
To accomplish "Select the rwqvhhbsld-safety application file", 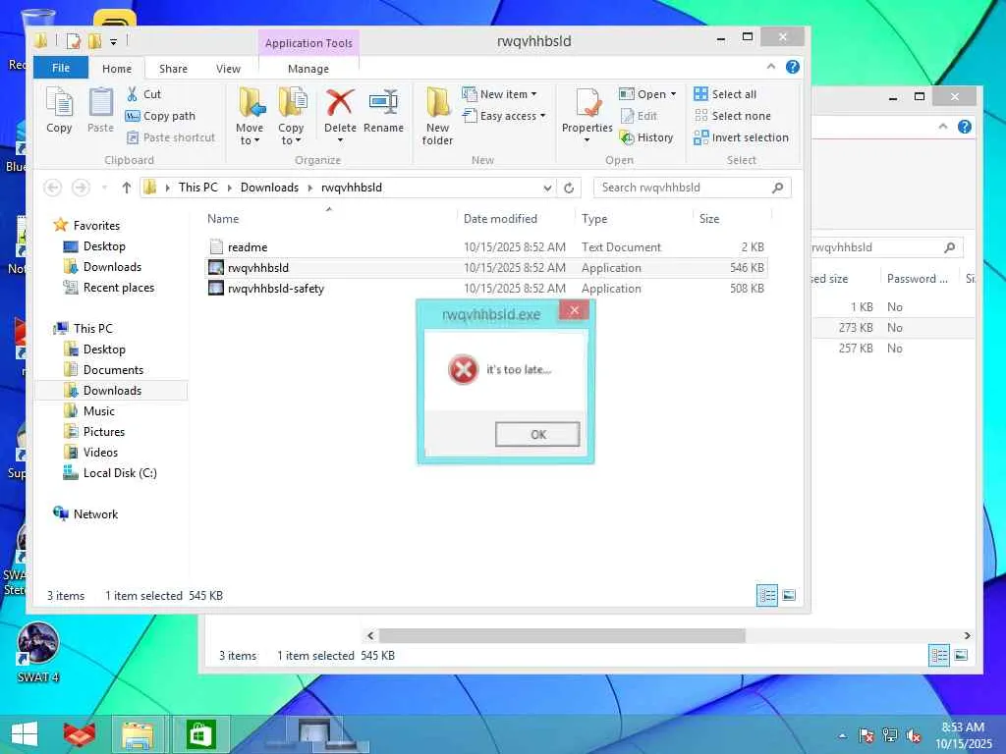I will (486, 289).
